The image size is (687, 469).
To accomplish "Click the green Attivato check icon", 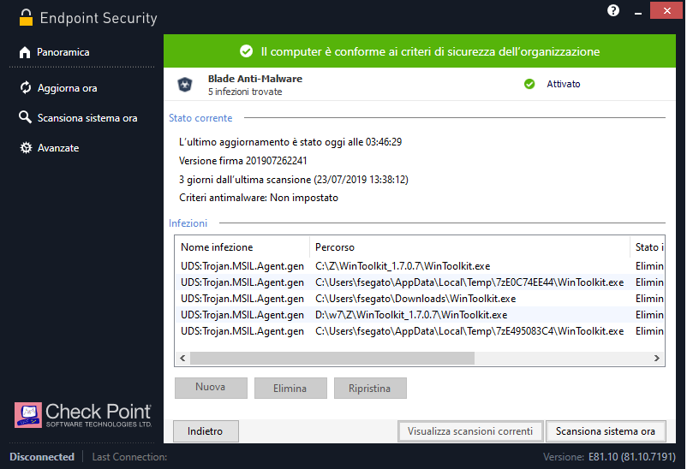I will click(529, 84).
